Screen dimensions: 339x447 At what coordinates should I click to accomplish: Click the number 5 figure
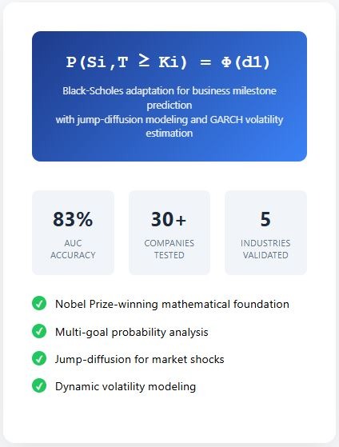click(265, 219)
